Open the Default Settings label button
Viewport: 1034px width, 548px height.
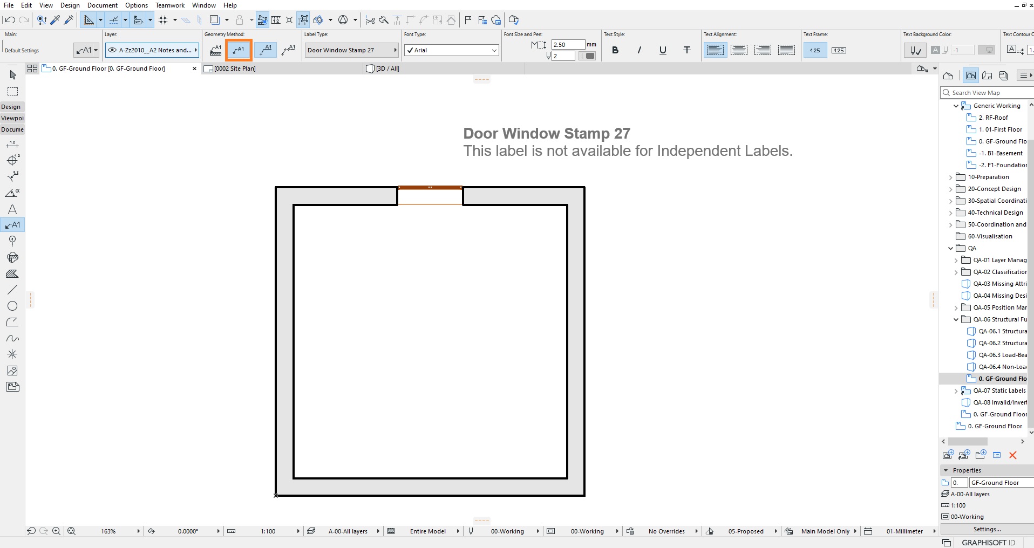(87, 50)
